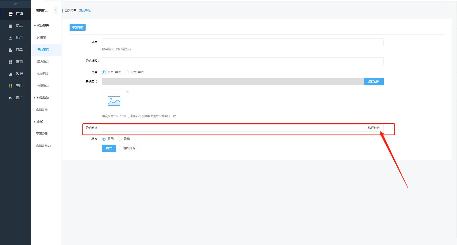
Task: Click the hint text 数字越大，排名越靠前
Action: coord(116,49)
